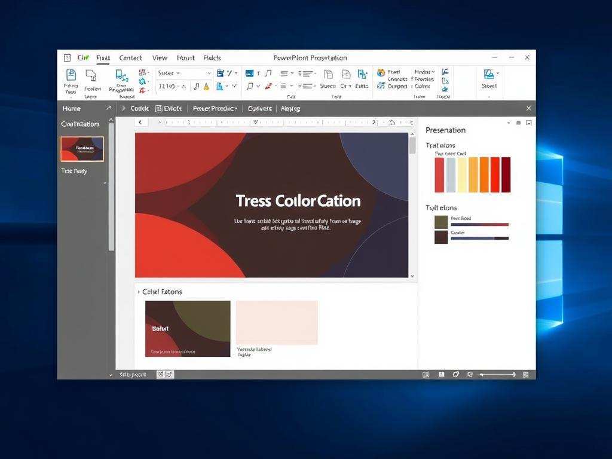Viewport: 612px width, 459px height.
Task: Click the text highlight marker icon
Action: [x=206, y=87]
